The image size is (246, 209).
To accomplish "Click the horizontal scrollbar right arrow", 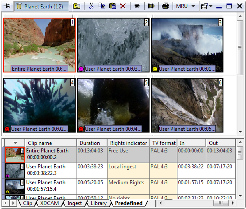I will [233, 203].
